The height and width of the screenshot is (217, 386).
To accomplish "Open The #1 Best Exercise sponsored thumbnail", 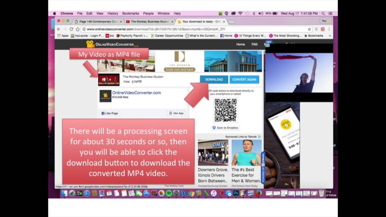I will click(x=247, y=153).
